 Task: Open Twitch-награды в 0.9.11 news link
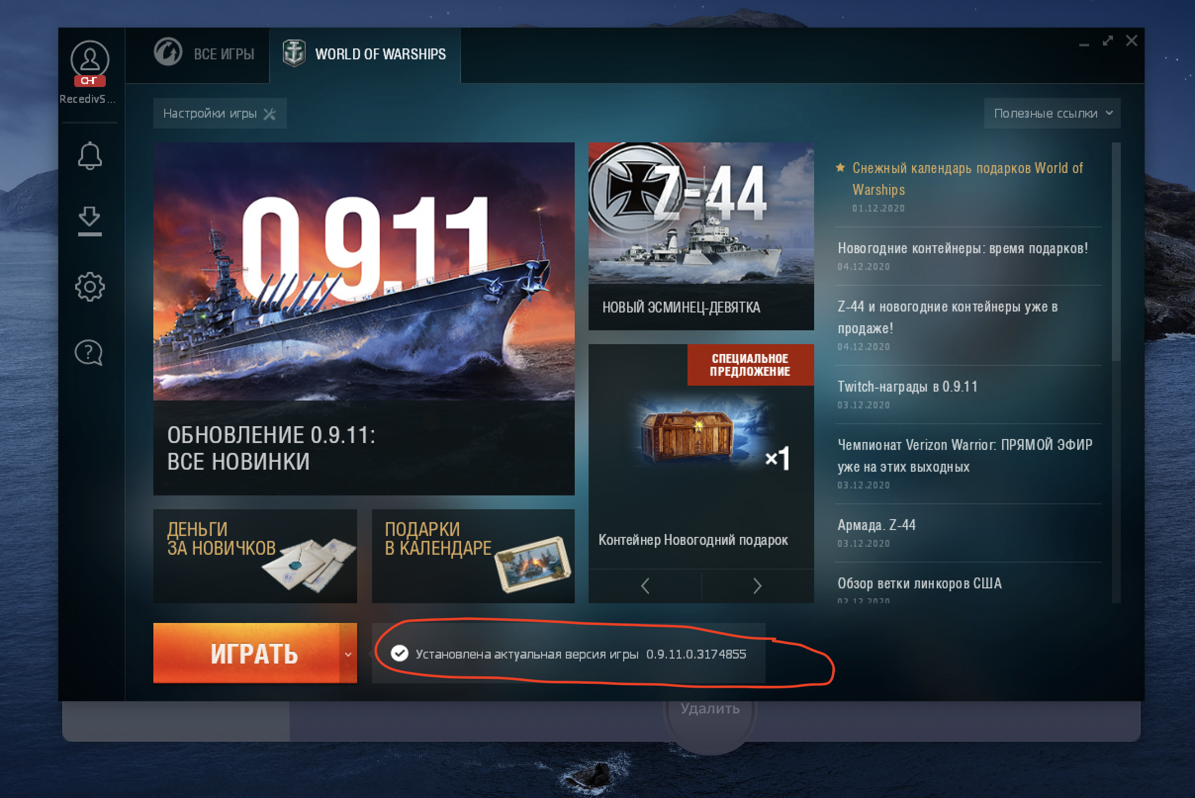tap(907, 387)
